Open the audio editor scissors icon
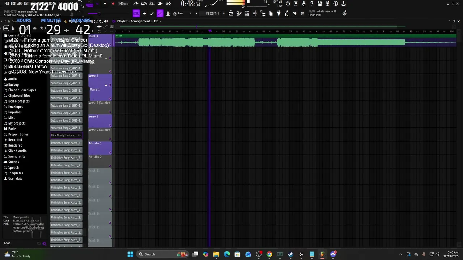Screen dimensions: 463x260 point(296,4)
